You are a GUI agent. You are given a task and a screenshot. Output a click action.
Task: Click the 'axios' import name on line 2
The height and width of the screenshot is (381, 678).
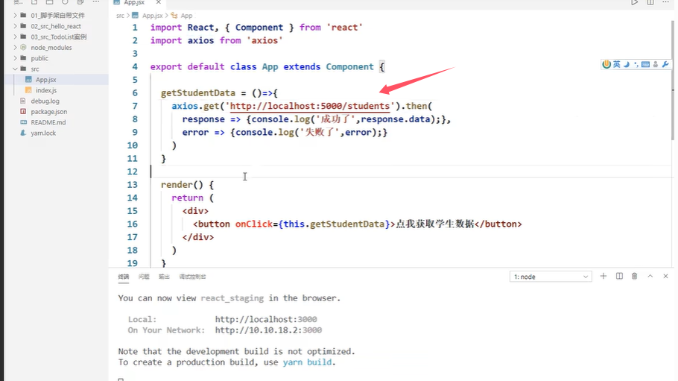pyautogui.click(x=200, y=41)
